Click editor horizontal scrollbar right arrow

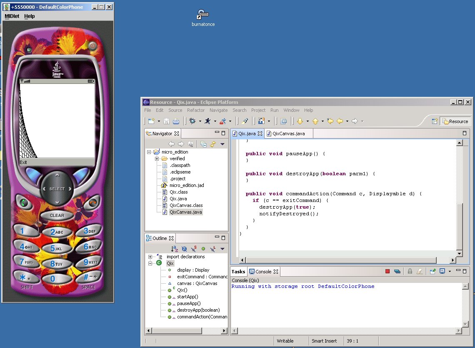453,260
